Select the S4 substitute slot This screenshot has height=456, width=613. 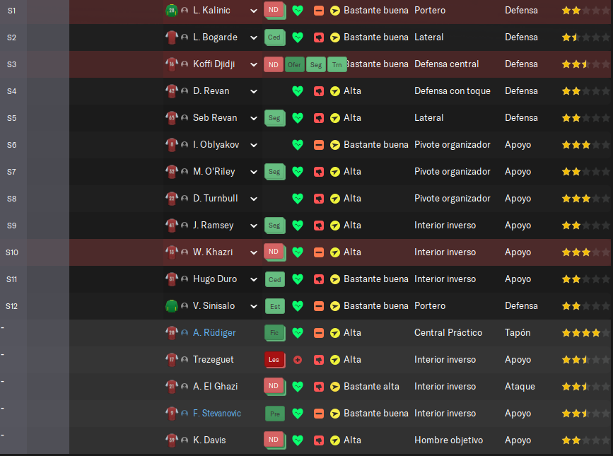point(12,91)
